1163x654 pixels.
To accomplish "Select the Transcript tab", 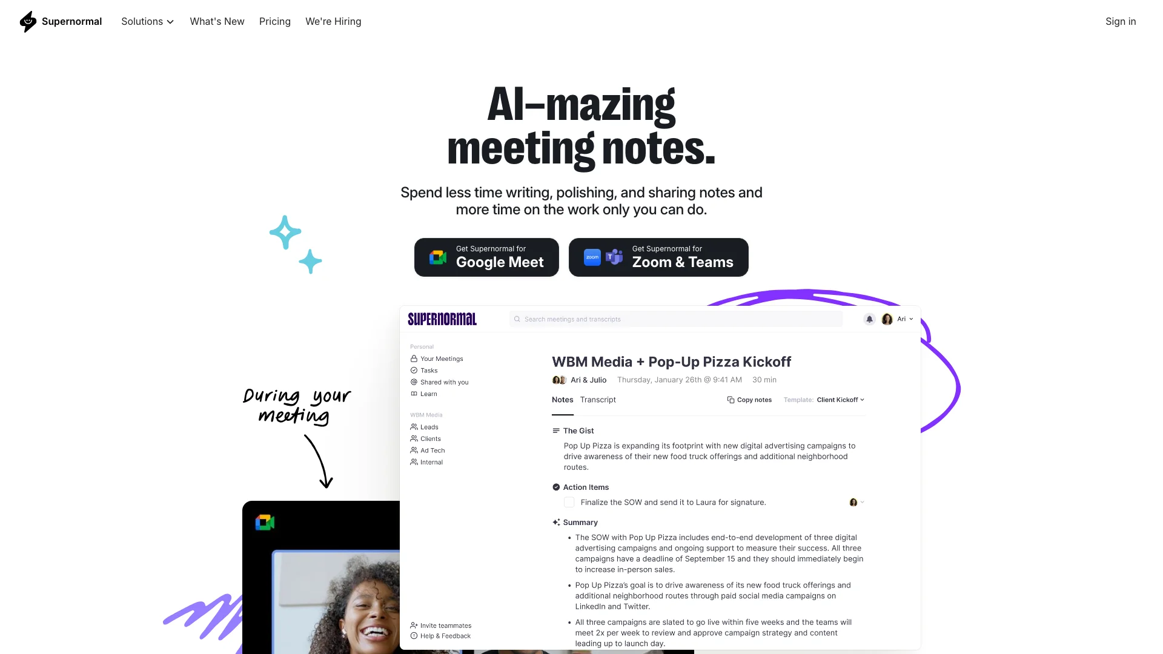I will tap(597, 399).
